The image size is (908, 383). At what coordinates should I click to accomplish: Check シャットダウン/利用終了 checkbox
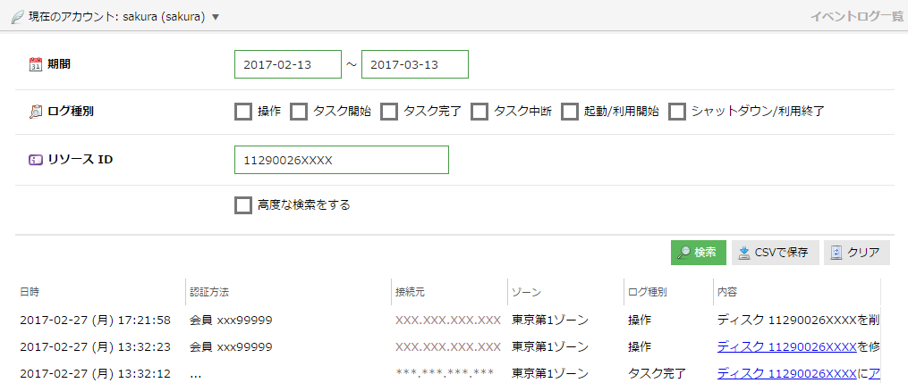[677, 112]
